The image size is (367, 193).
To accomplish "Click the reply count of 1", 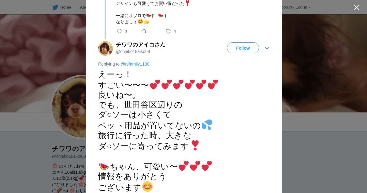I will (x=126, y=31).
